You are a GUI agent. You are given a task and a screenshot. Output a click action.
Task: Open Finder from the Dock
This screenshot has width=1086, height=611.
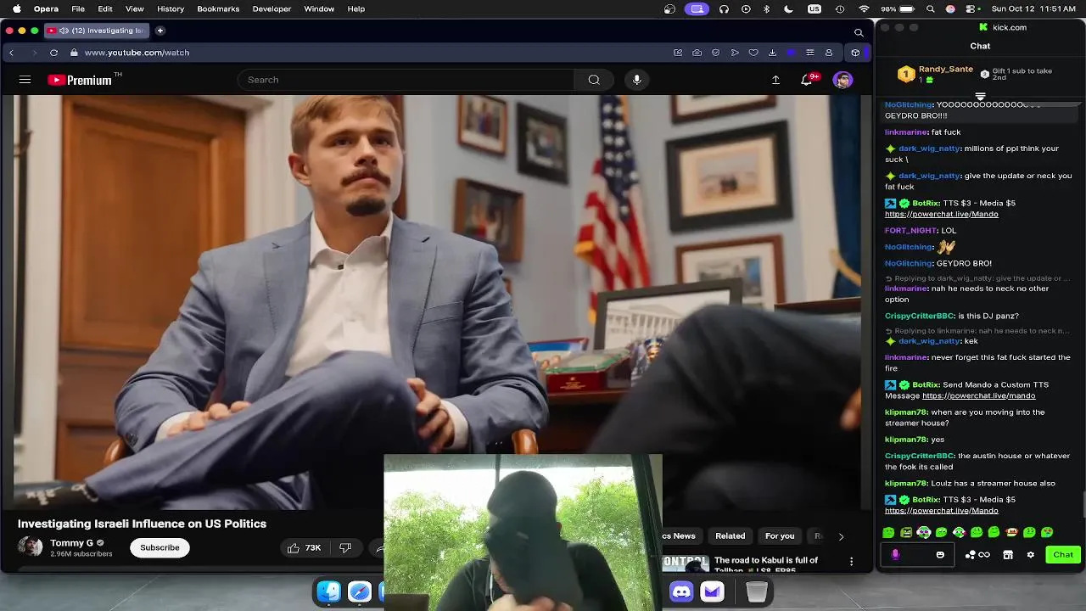329,591
